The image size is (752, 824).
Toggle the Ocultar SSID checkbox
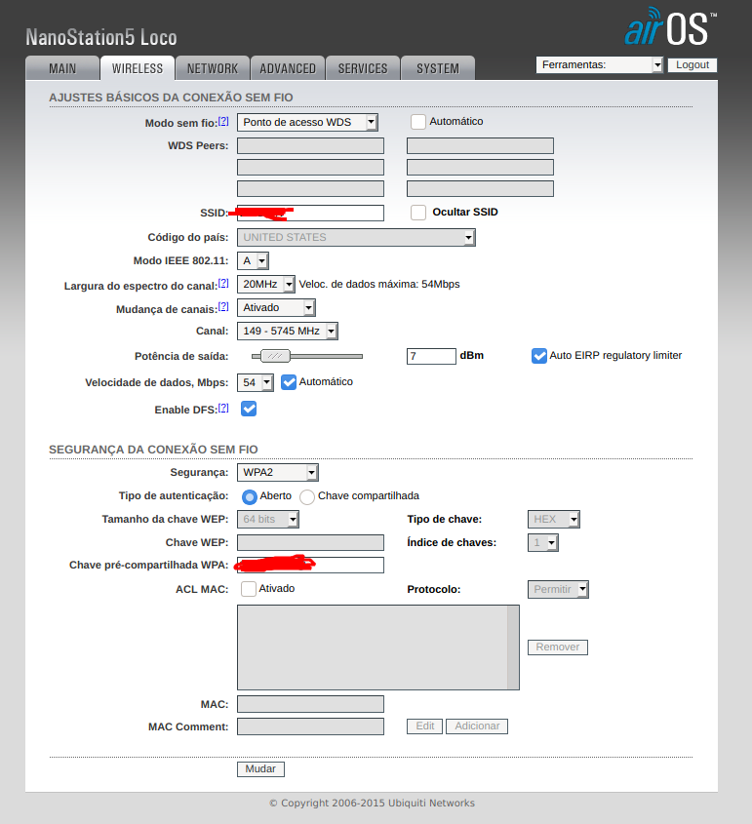[x=418, y=213]
